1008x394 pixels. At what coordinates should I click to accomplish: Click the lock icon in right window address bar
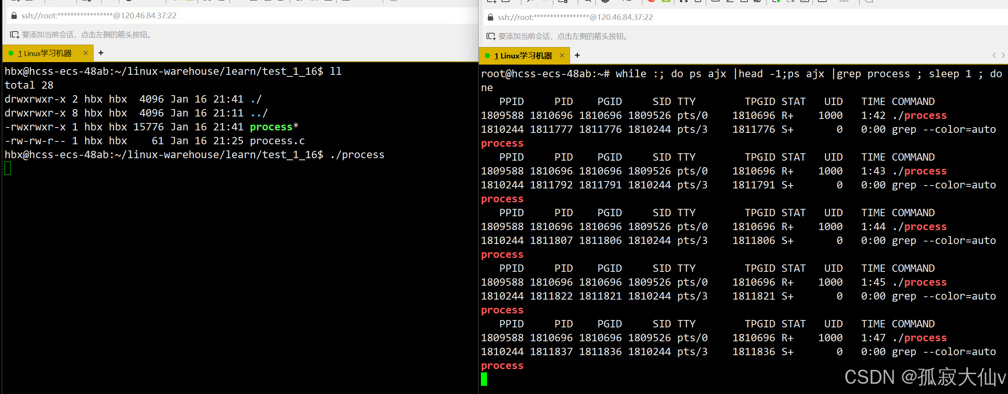point(491,17)
